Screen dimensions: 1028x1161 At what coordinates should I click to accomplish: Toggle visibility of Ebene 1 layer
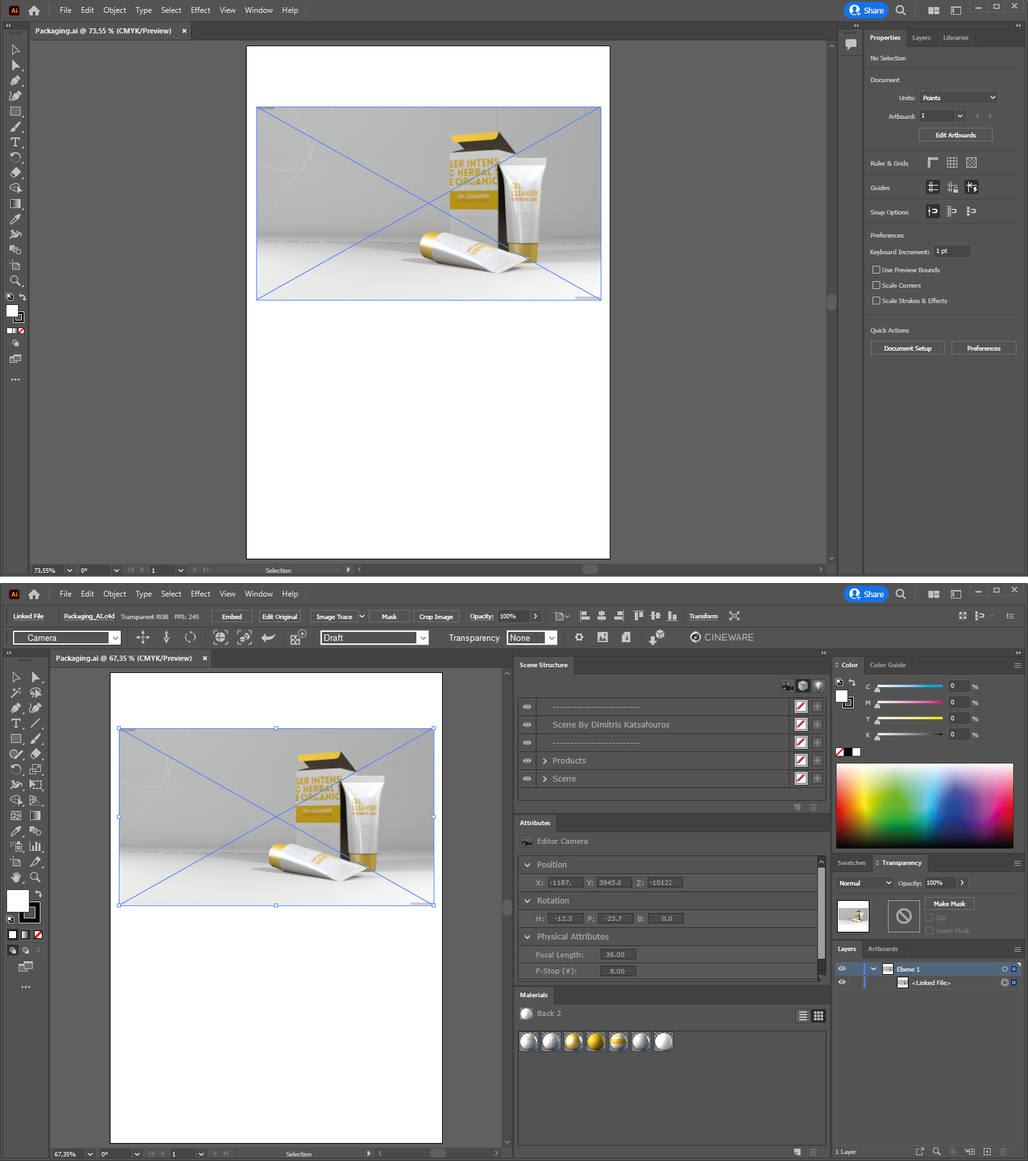(842, 969)
